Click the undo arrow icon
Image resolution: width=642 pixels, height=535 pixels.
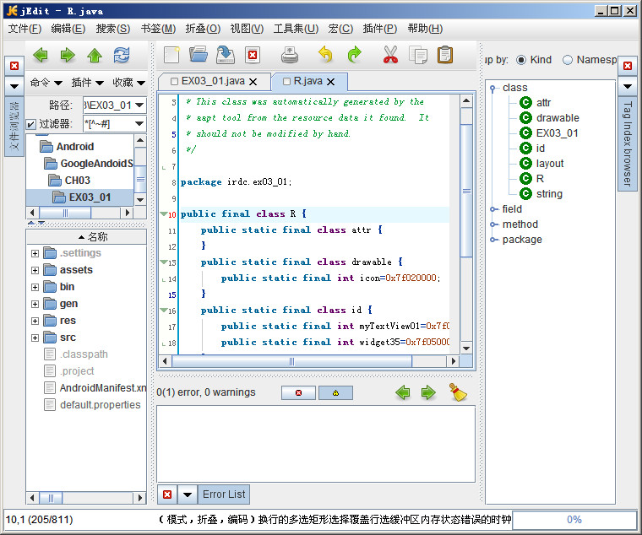[x=325, y=56]
